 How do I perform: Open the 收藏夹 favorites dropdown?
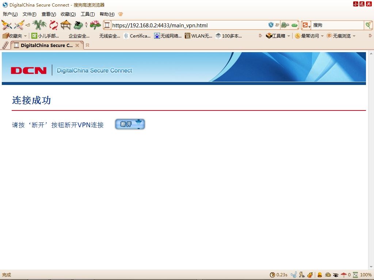tap(15, 36)
